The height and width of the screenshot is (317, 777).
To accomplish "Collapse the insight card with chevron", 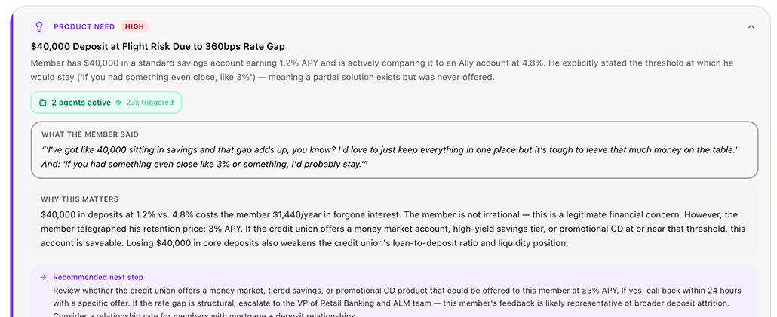I will tap(751, 26).
